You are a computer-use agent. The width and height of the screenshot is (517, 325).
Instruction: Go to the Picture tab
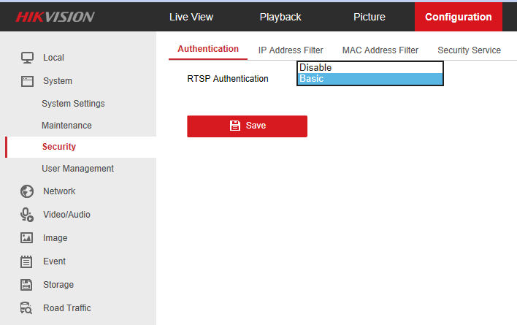[x=369, y=17]
